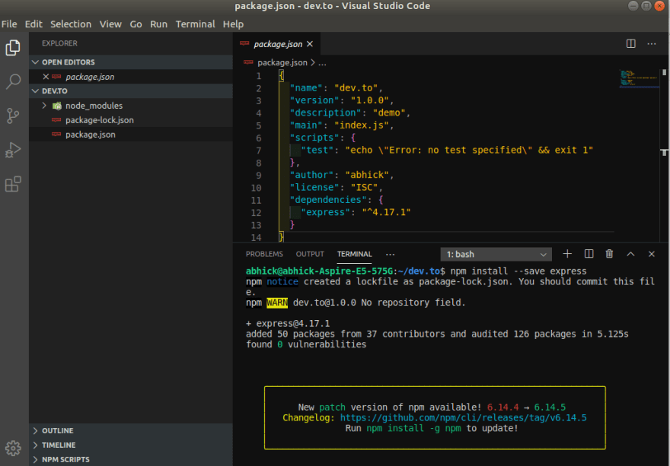Open the Selection menu
The width and height of the screenshot is (670, 466).
71,24
